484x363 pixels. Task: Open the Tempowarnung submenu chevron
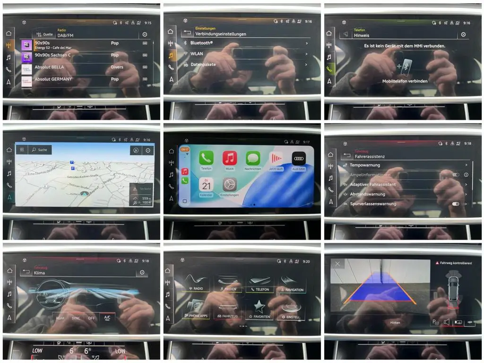pos(466,165)
